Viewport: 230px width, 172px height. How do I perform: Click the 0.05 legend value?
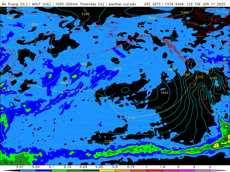point(36,167)
